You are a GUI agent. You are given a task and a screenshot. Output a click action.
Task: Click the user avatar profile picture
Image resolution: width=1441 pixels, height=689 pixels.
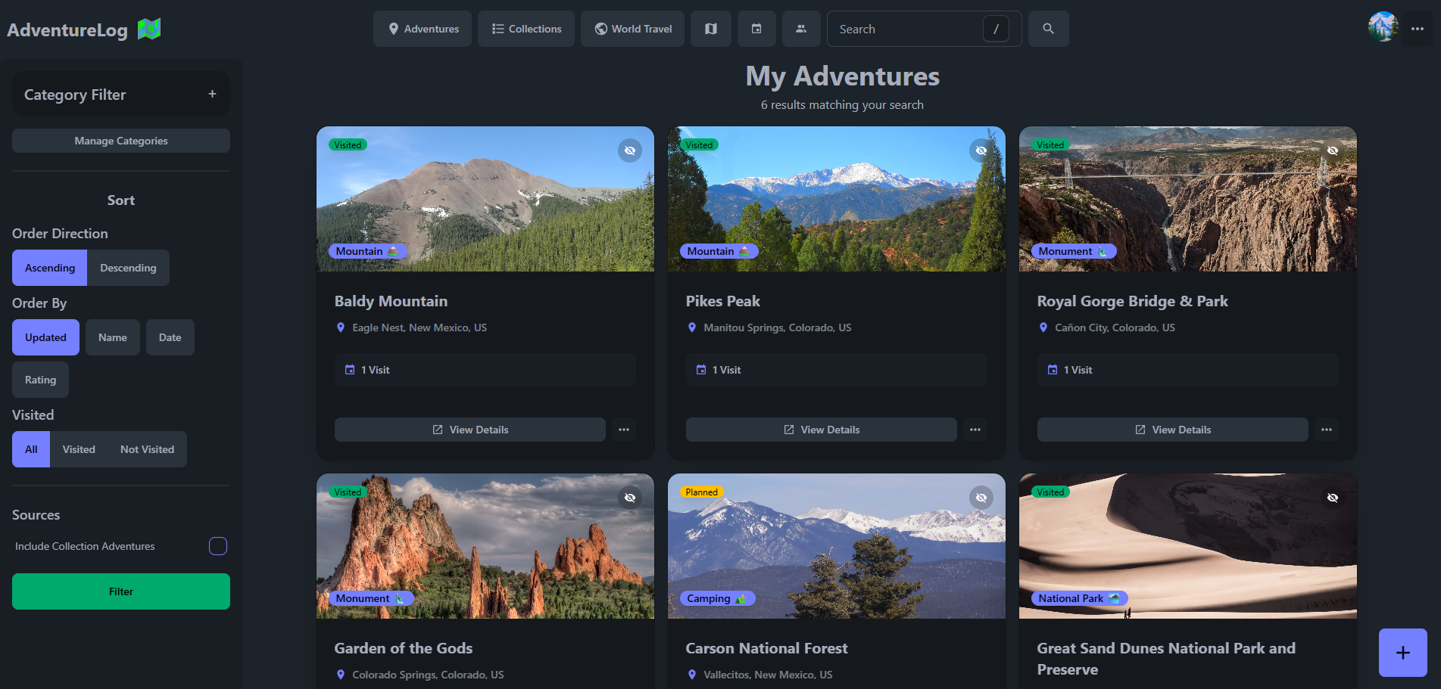point(1383,27)
